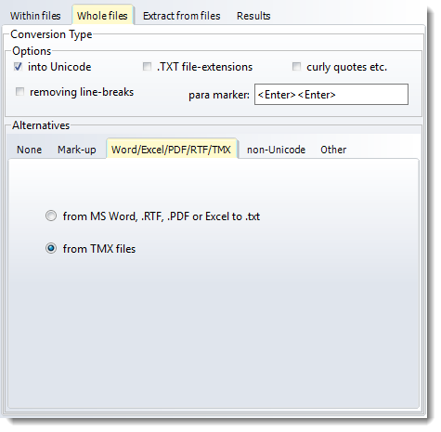Screen dimensions: 441x432
Task: Select the None alternatives tab
Action: click(29, 150)
